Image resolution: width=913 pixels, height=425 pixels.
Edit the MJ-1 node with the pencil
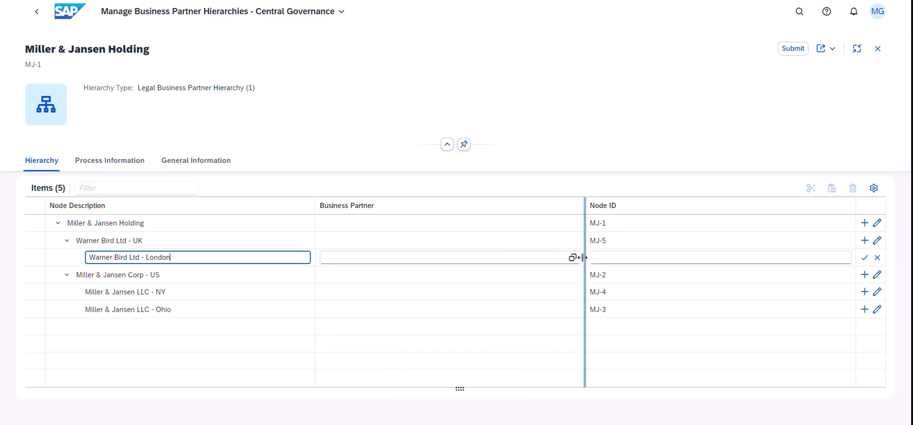[877, 223]
